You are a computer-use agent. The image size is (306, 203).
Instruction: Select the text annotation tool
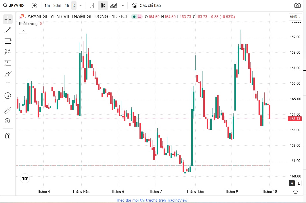point(8,85)
